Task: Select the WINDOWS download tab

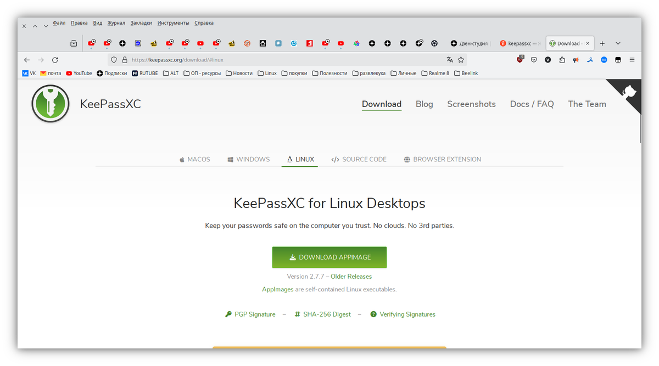Action: point(248,160)
